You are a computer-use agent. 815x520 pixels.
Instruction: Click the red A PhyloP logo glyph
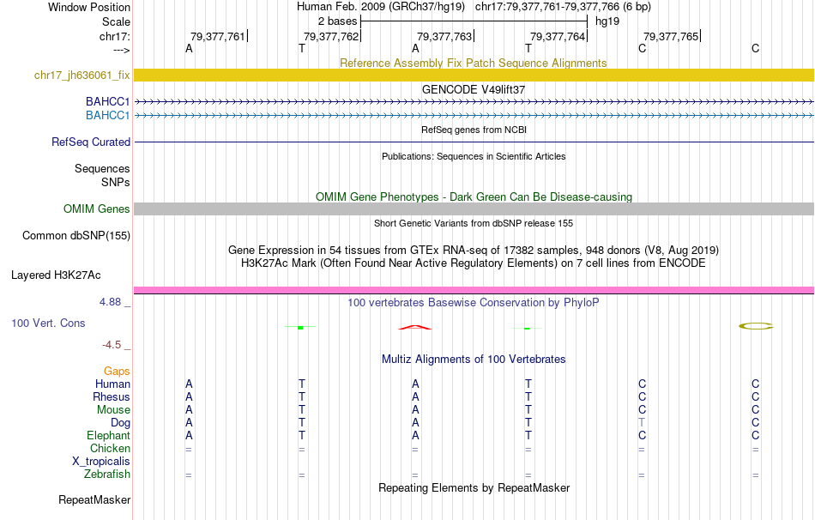point(414,327)
